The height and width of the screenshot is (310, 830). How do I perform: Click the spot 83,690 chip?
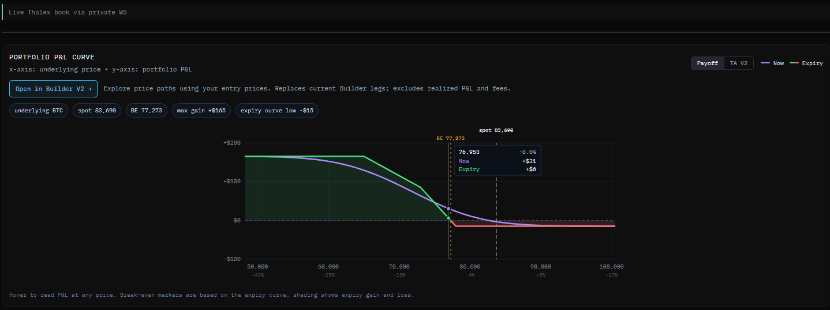(97, 110)
